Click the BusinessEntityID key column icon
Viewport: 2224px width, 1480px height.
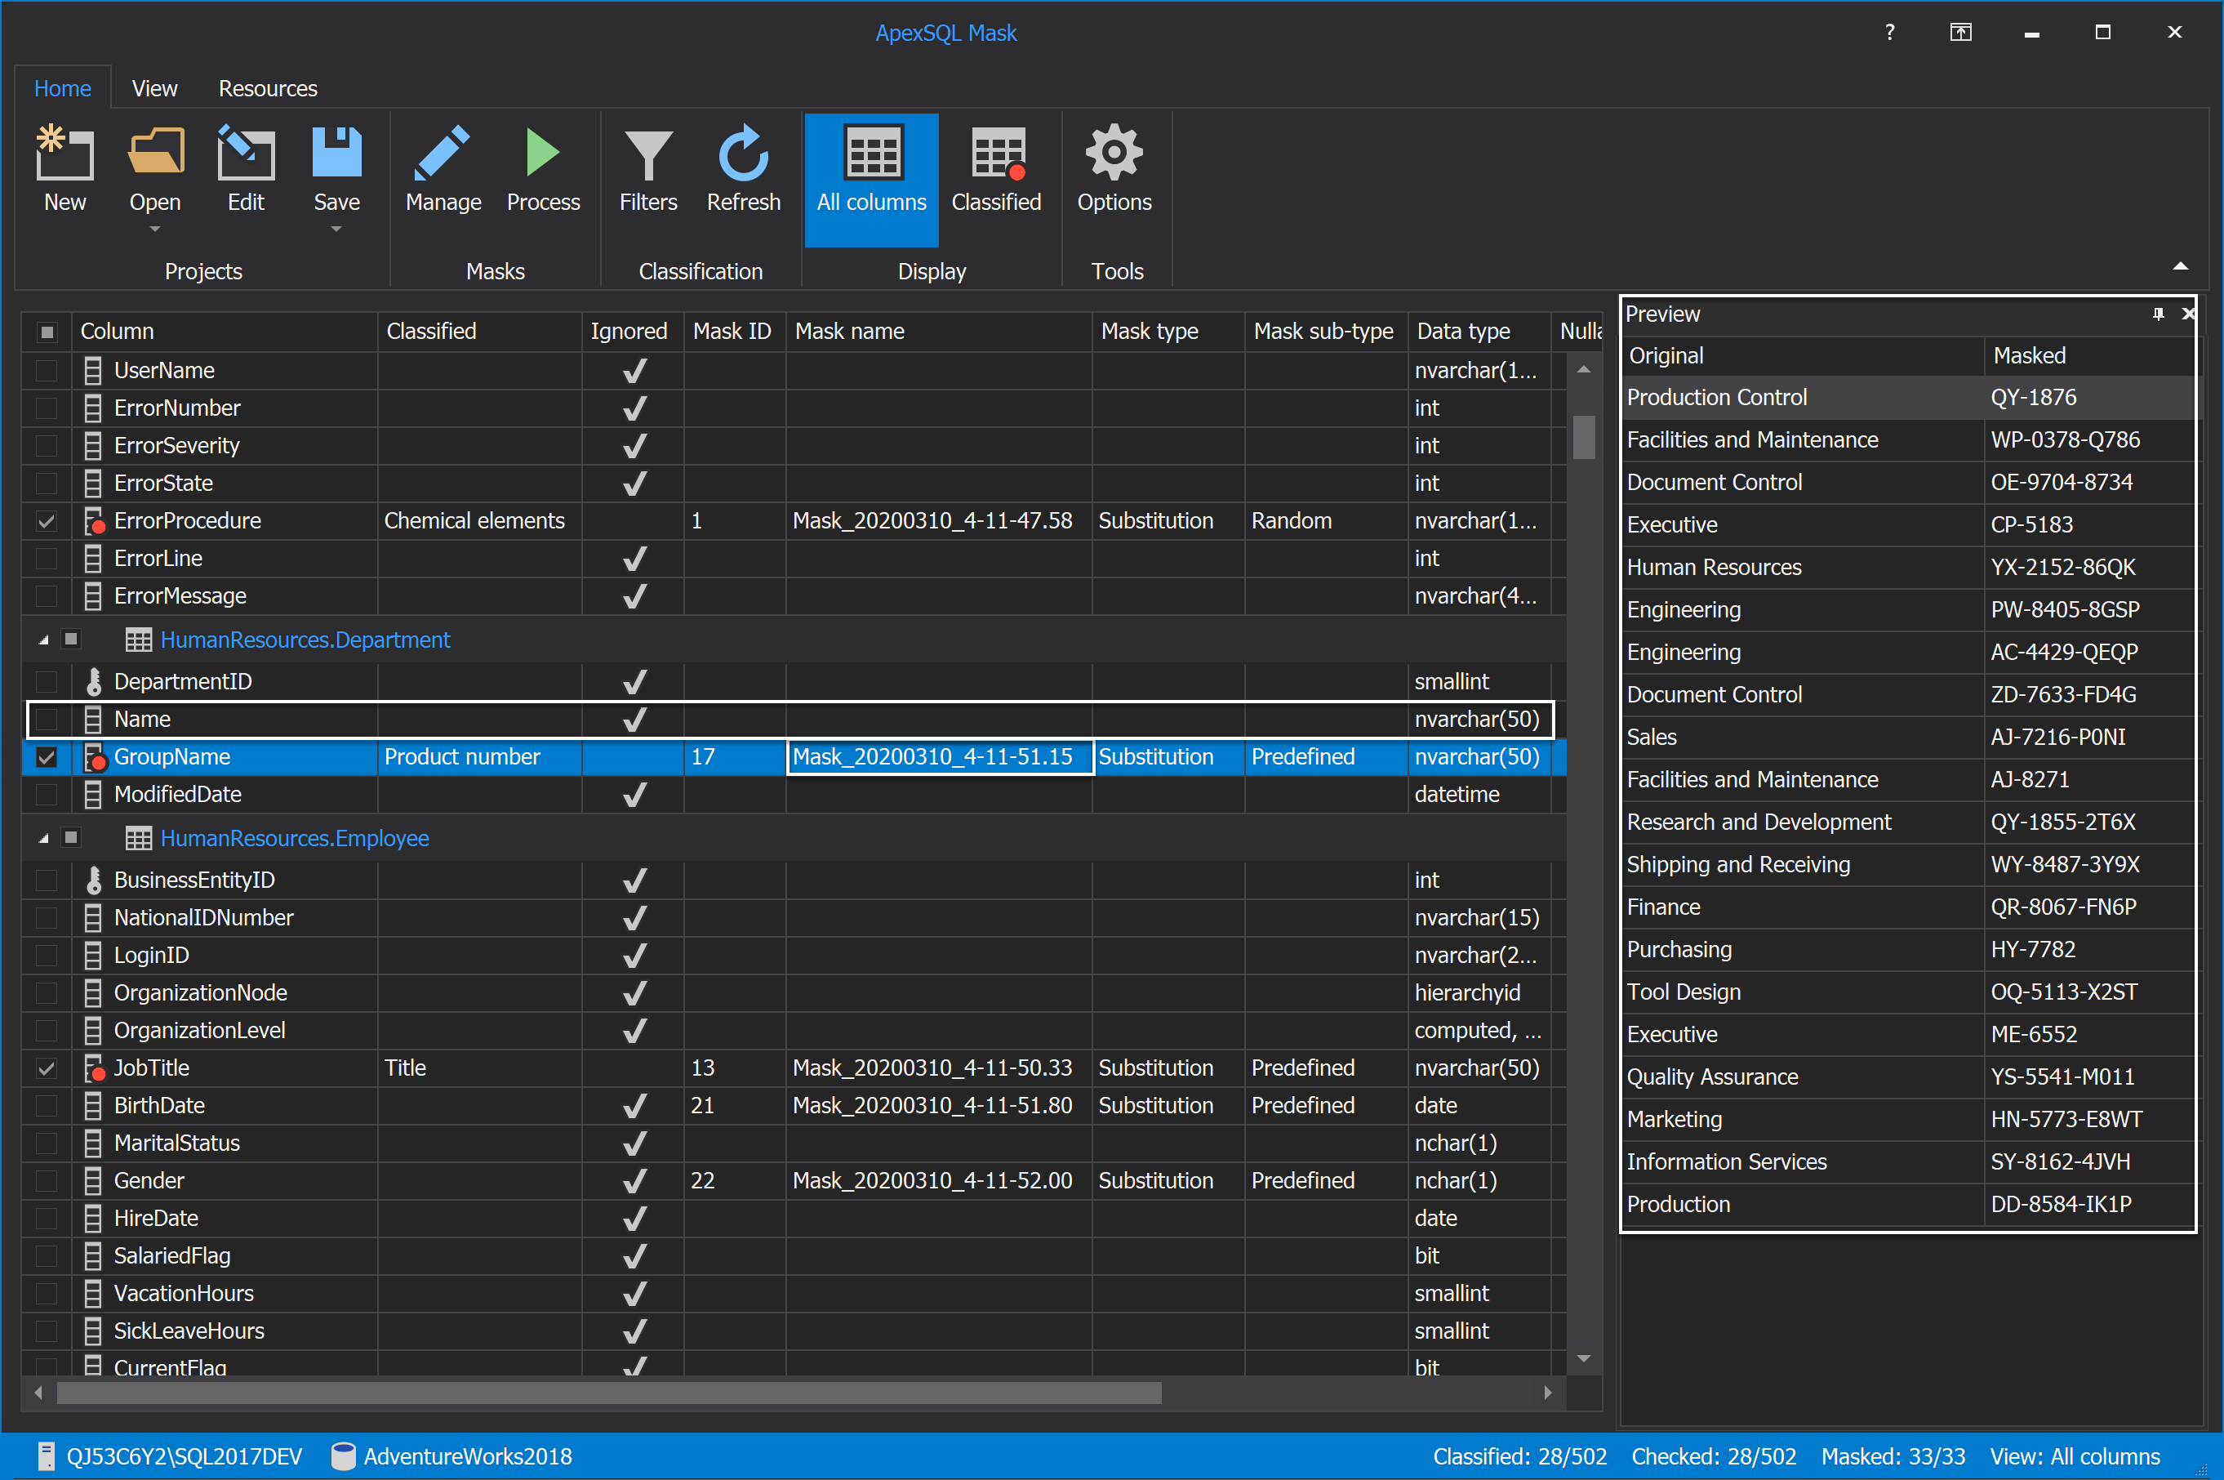pyautogui.click(x=93, y=880)
